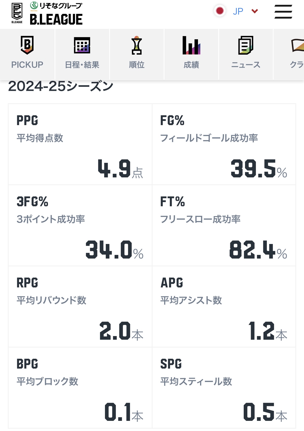Viewport: 304px width, 431px height.
Task: Click the B.LEAGUE shield logo icon
Action: point(17,13)
